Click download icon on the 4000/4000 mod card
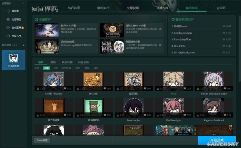This screenshot has height=148, width=241. (x=118, y=88)
